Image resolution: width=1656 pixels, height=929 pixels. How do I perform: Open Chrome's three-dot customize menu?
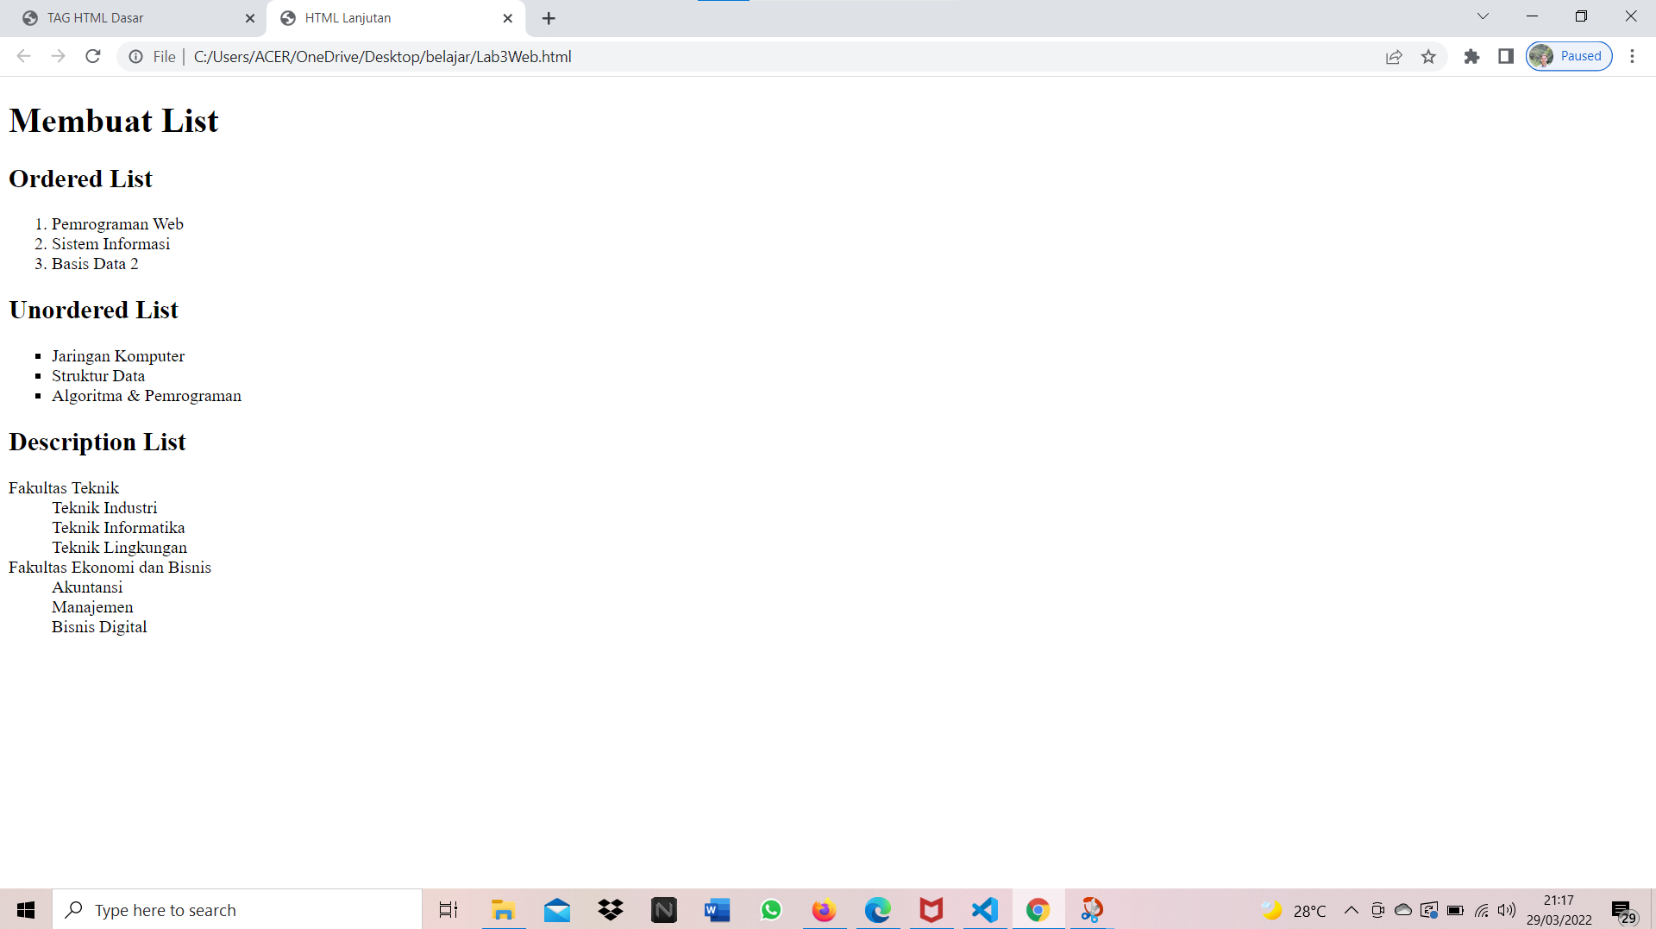(x=1632, y=56)
